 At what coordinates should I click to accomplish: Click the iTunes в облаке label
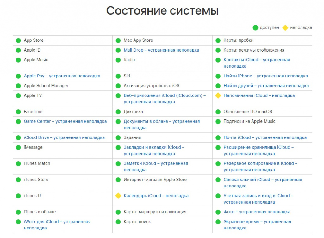tap(40, 212)
